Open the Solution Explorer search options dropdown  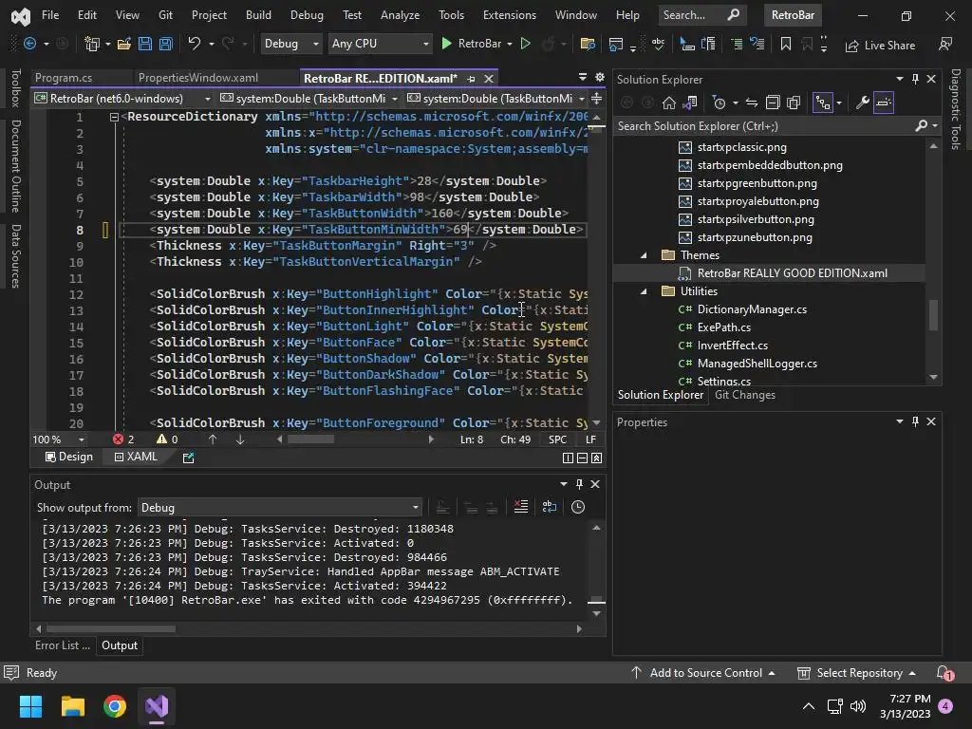coord(935,126)
